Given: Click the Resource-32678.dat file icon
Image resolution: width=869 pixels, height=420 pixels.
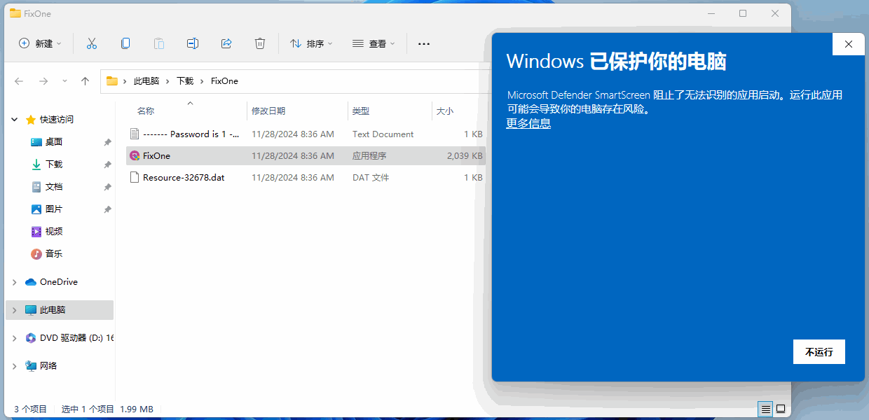Looking at the screenshot, I should click(x=135, y=178).
